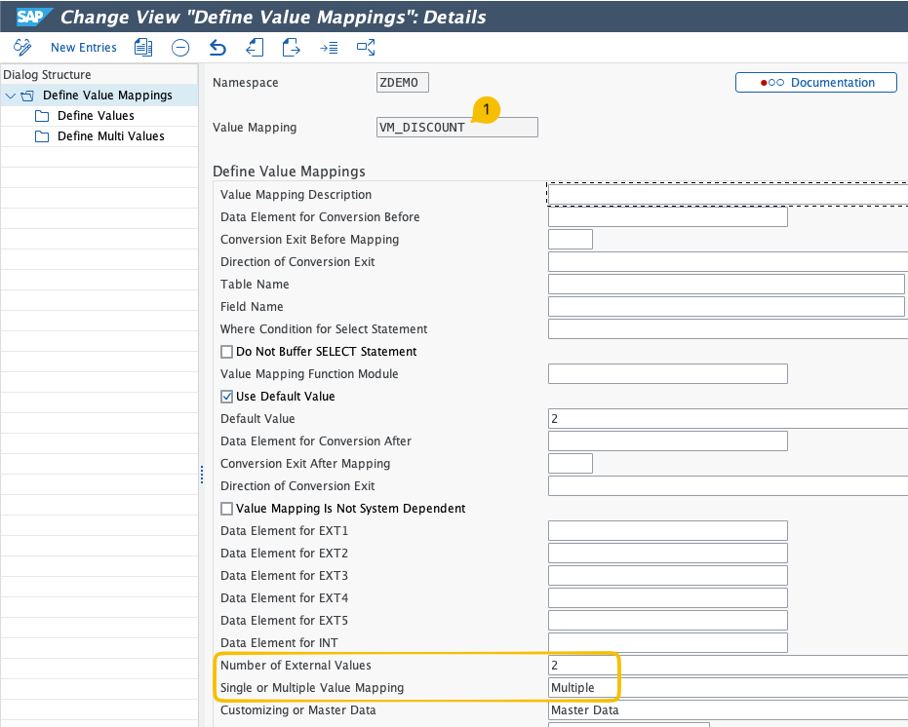Click the Next Entry icon

point(292,48)
